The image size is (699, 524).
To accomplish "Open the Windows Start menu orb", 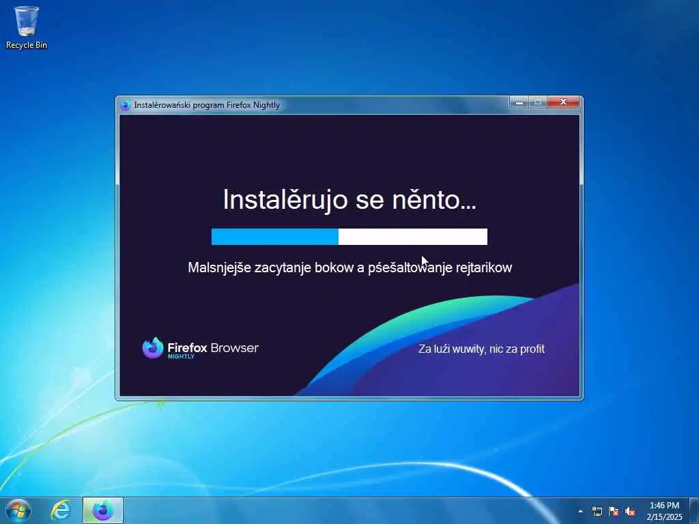I will [x=18, y=510].
